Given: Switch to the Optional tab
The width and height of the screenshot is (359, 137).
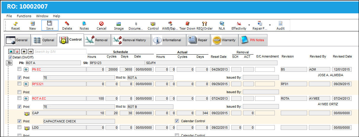Looking at the screenshot, I should coord(44,40).
